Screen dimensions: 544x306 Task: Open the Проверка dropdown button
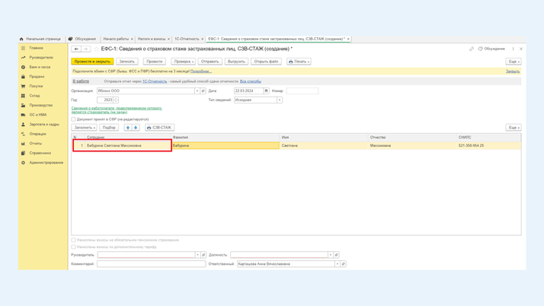point(183,62)
